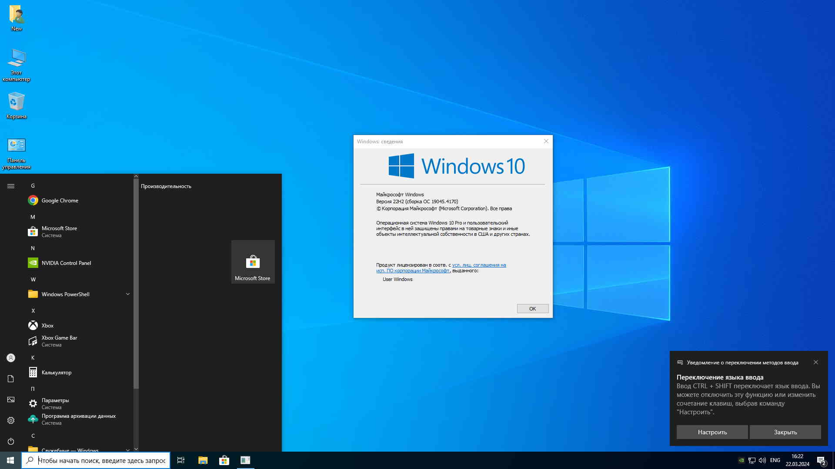Launch Калькулятор from the app list
The height and width of the screenshot is (469, 835).
tap(56, 373)
